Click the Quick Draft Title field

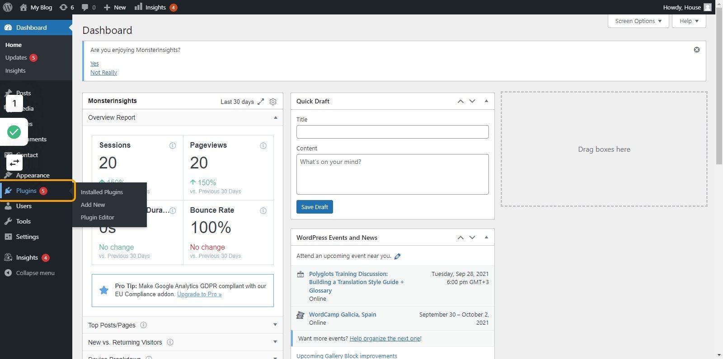pyautogui.click(x=392, y=132)
